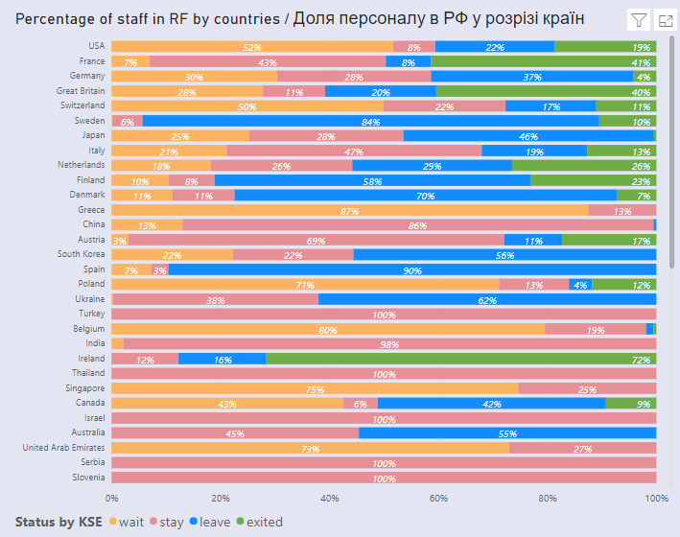The image size is (680, 537).
Task: Select Sweden's 84% leave bar segment
Action: (x=370, y=121)
